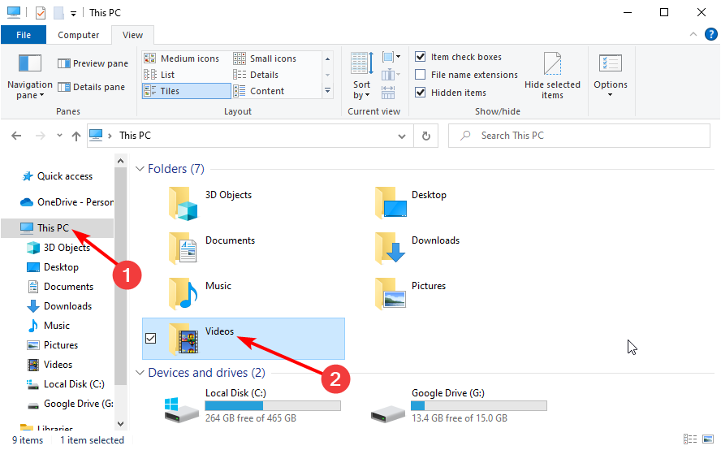Open the 3D Objects folder tile
Image resolution: width=721 pixels, height=450 pixels.
[243, 202]
